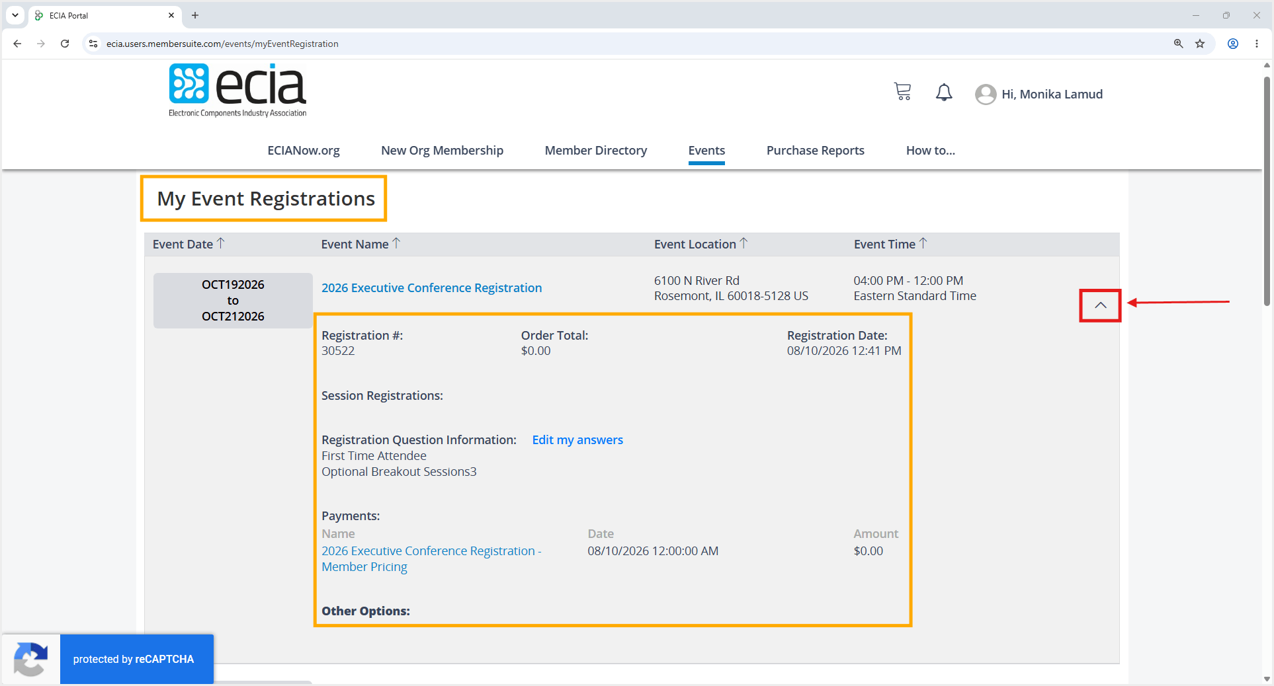This screenshot has height=686, width=1274.
Task: Click the First Time Attendee text
Action: click(374, 456)
